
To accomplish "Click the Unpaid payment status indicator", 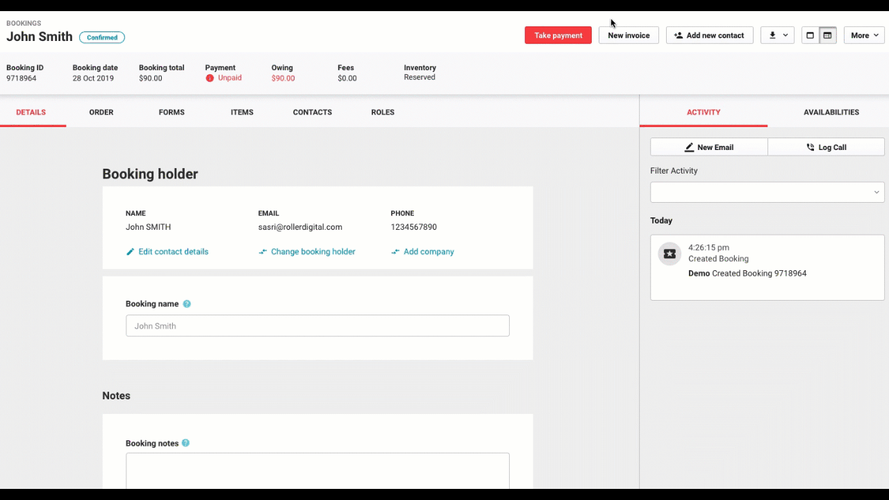I will [x=224, y=78].
